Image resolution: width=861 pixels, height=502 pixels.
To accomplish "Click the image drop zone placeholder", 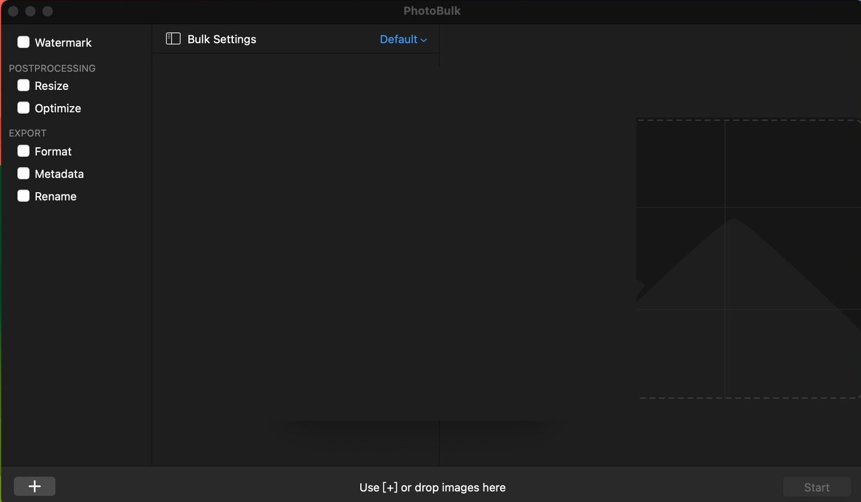I will (x=748, y=259).
